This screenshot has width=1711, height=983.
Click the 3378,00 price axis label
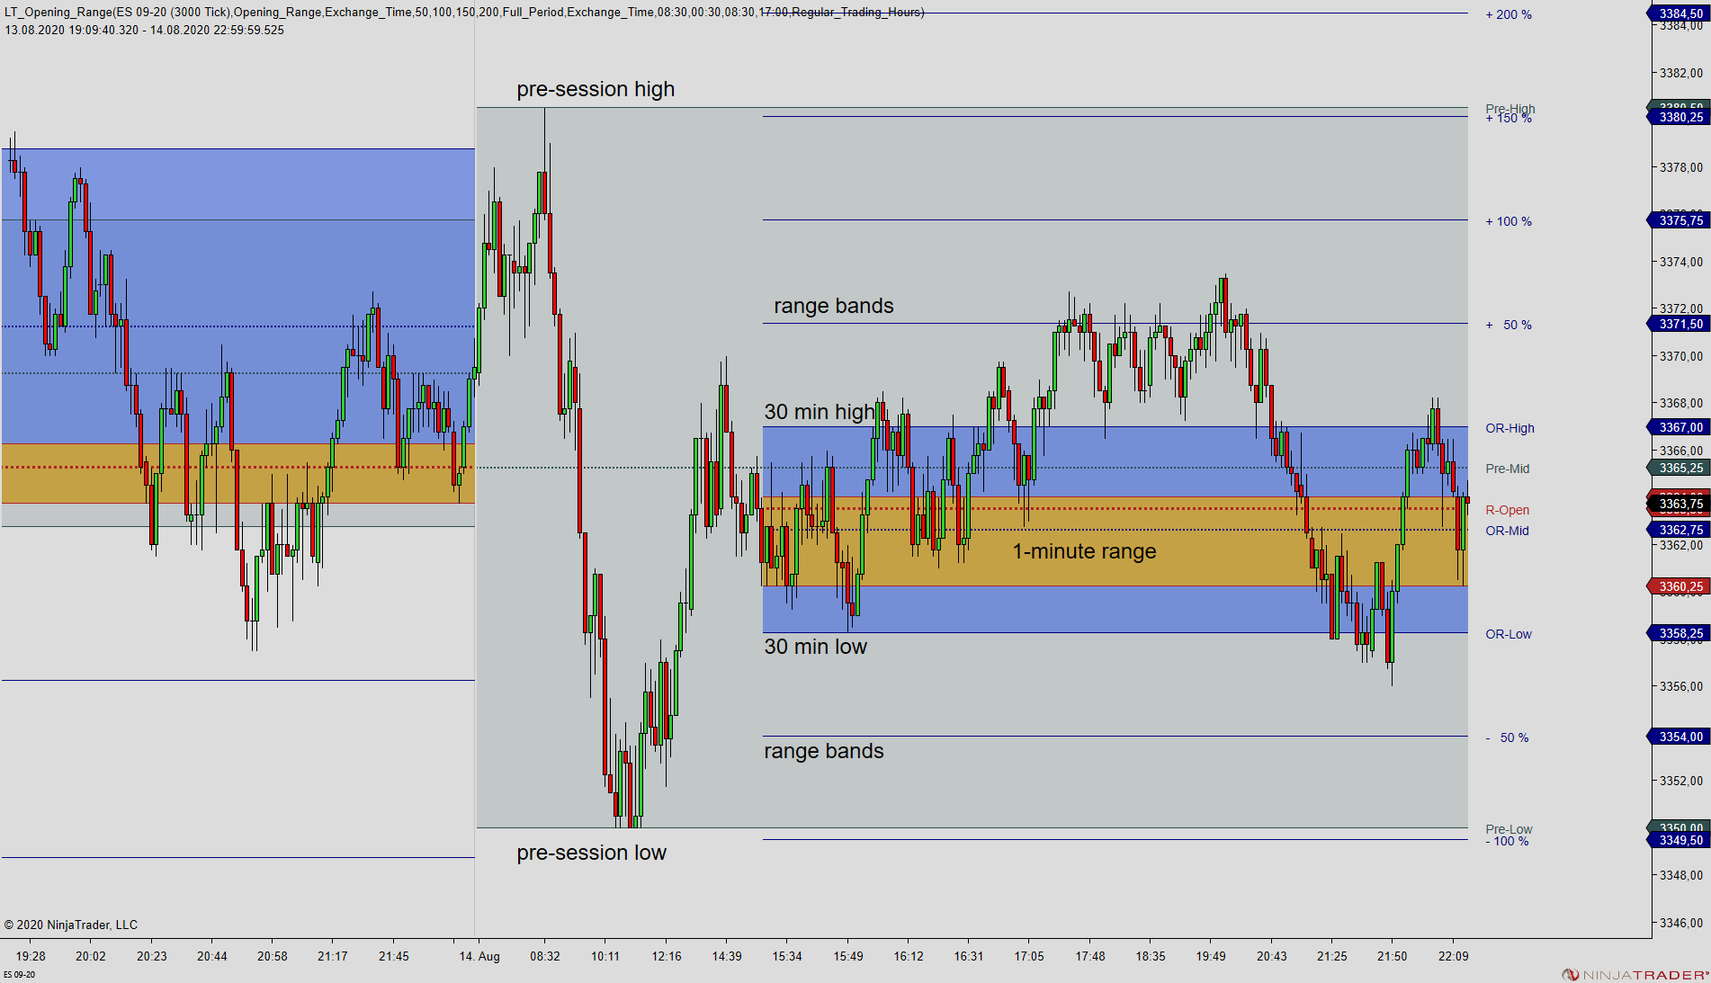(x=1680, y=167)
